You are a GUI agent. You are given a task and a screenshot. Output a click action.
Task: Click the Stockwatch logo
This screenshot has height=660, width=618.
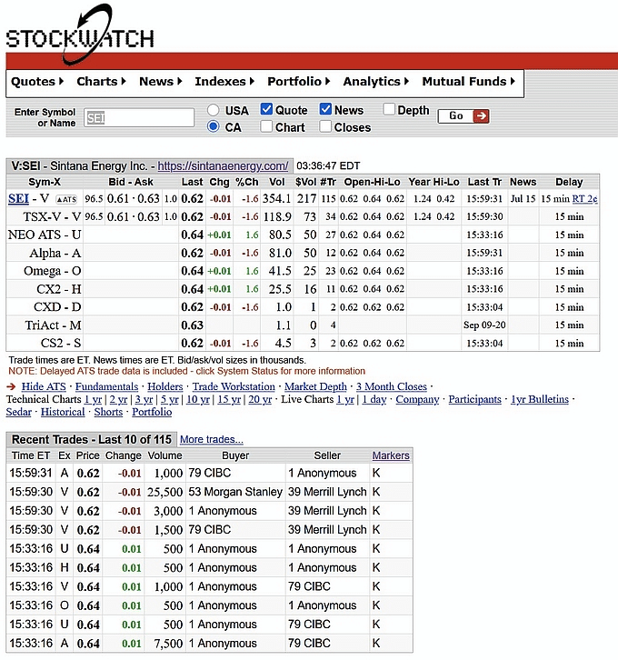tap(80, 35)
